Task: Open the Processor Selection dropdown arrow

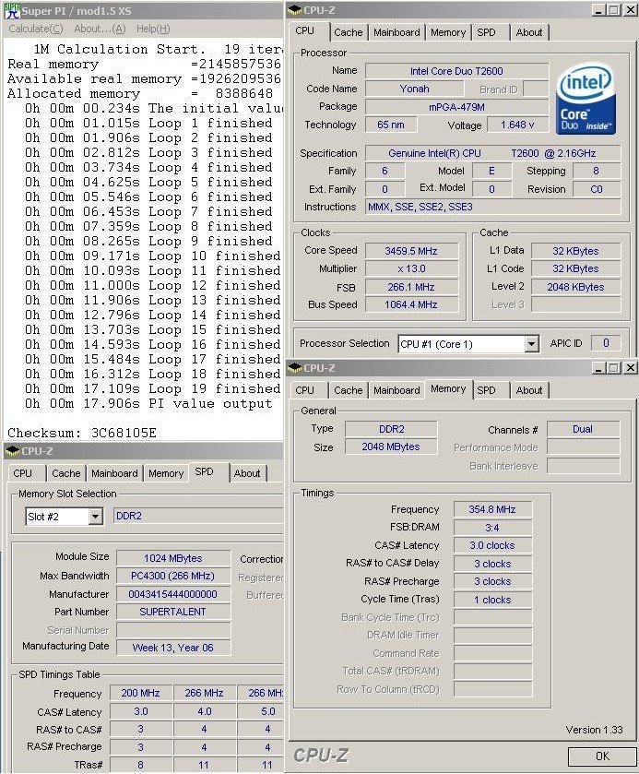Action: coord(531,344)
